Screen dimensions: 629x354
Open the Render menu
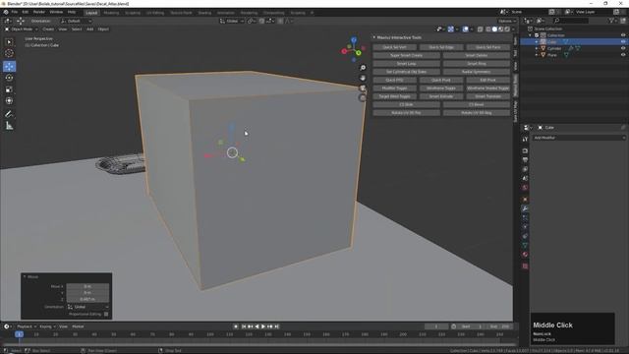tap(39, 13)
